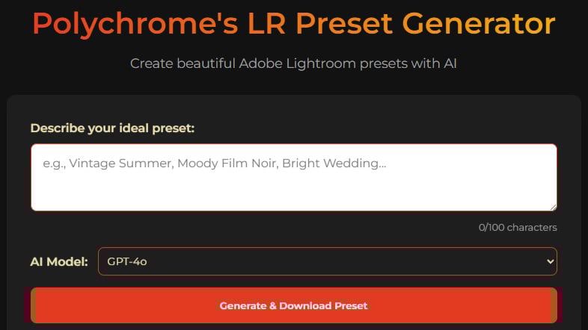Viewport: 588px width, 330px height.
Task: Click the 'AI Model:' label
Action: [x=59, y=261]
